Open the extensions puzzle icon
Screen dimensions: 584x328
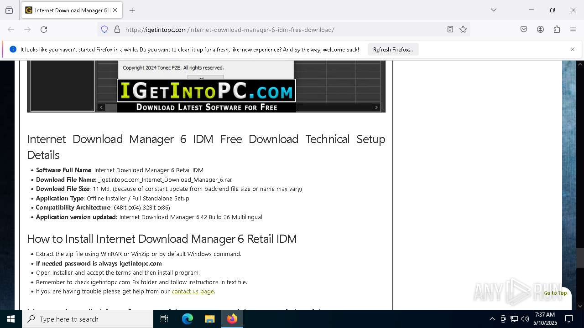point(557,30)
